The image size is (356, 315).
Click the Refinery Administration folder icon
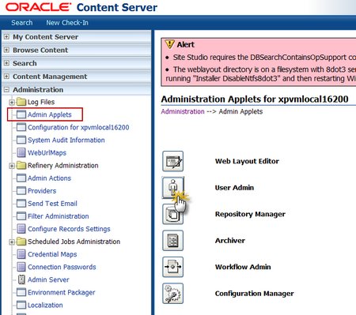(21, 165)
